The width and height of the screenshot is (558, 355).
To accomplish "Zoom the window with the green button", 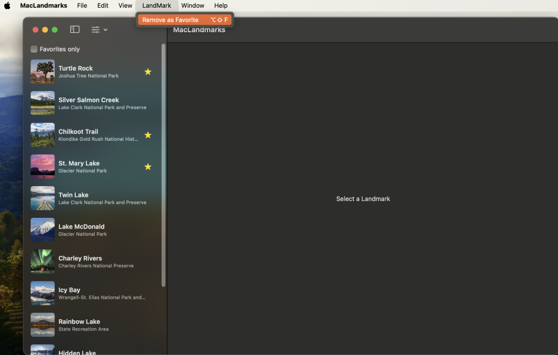I will [x=54, y=30].
